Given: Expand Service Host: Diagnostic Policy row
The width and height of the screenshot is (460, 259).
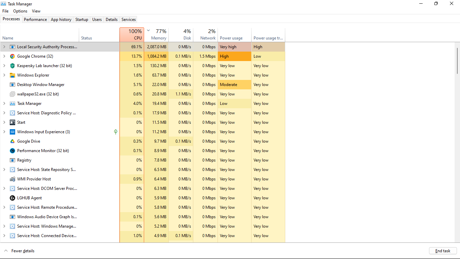Looking at the screenshot, I should [4, 113].
